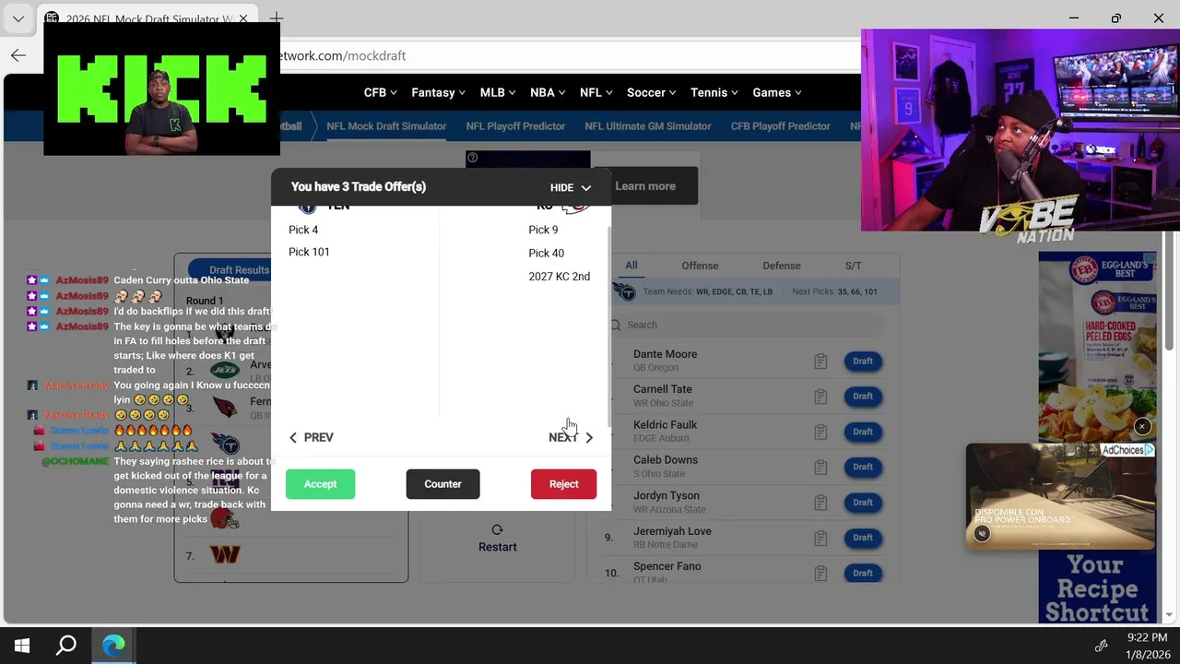Filter players by Offense
This screenshot has width=1180, height=664.
point(700,266)
